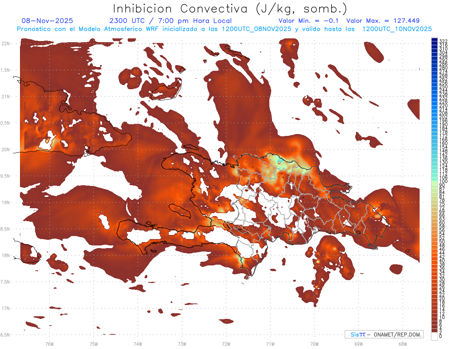The height and width of the screenshot is (349, 452).
Task: Click the 75W longitude label
Action: pyautogui.click(x=94, y=344)
